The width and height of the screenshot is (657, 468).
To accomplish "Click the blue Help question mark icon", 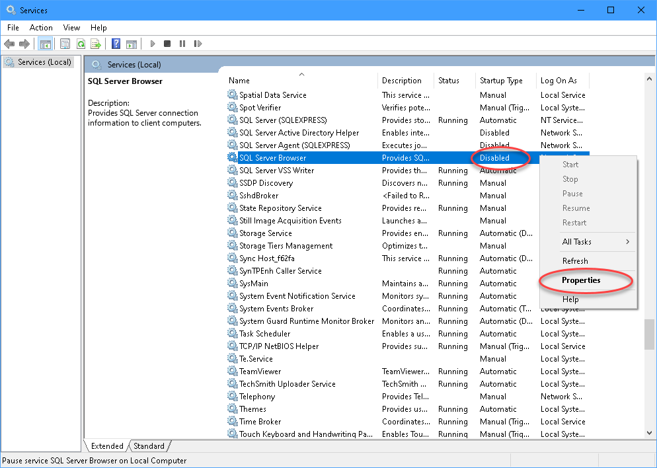I will coord(116,44).
